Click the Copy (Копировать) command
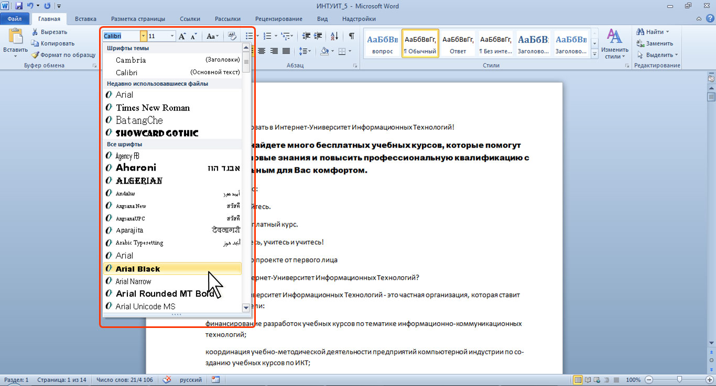The image size is (716, 386). tap(52, 43)
